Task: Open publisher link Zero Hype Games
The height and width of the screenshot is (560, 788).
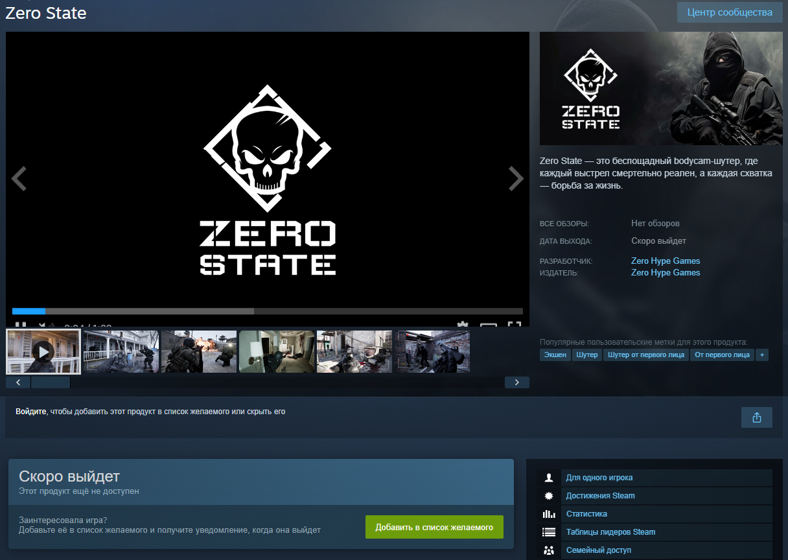Action: [x=666, y=273]
